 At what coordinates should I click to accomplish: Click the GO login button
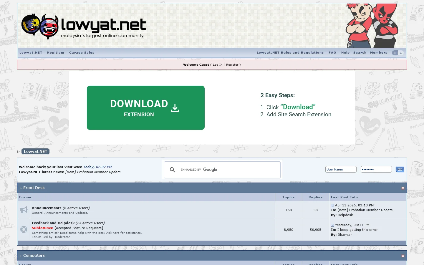tap(400, 170)
